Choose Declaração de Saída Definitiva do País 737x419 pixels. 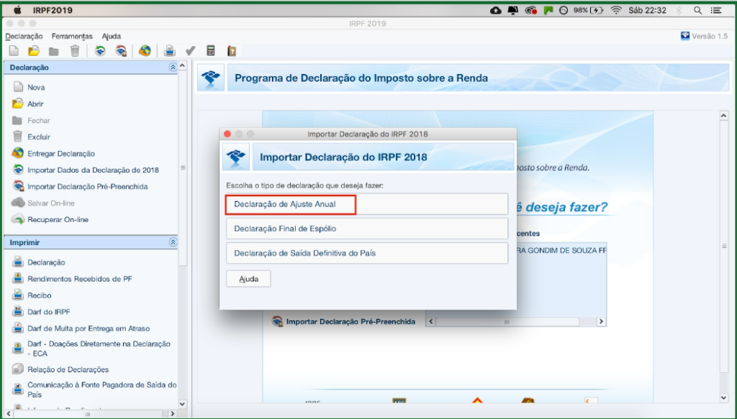(367, 253)
